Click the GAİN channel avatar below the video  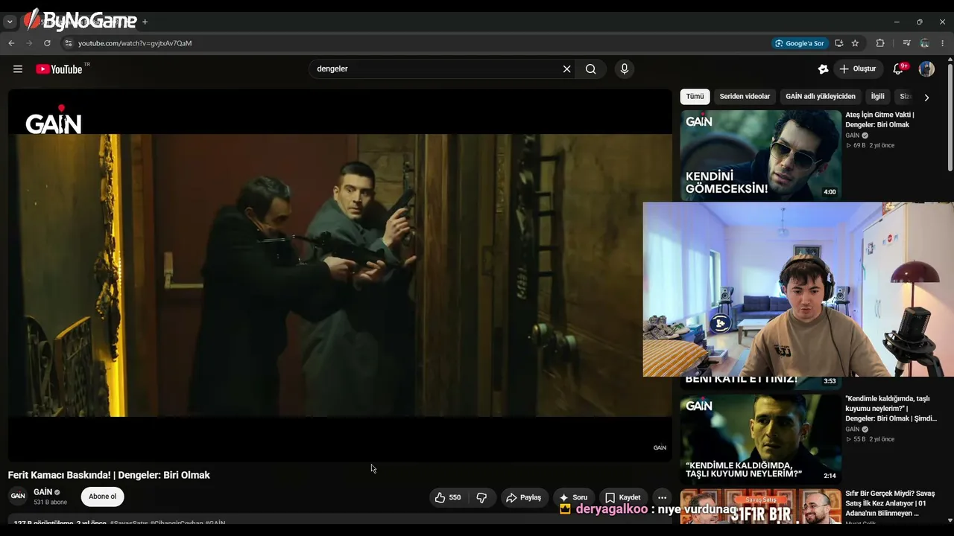pos(18,497)
